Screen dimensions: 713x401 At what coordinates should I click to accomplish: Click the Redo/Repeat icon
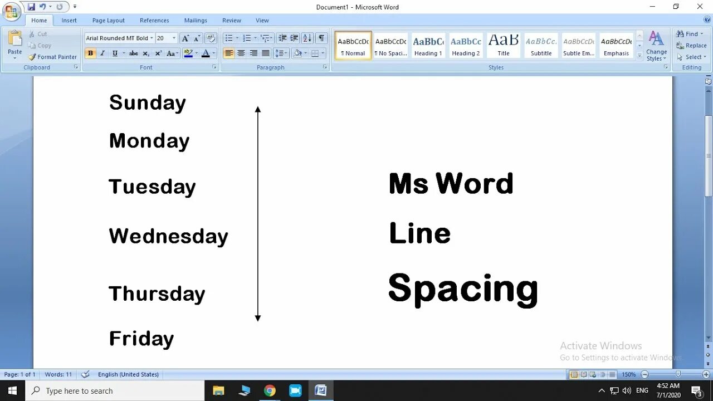coord(60,7)
